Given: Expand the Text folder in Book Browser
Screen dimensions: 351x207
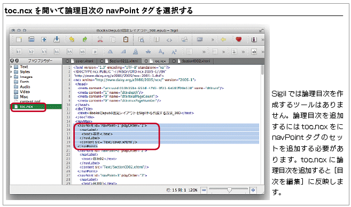Looking at the screenshot, I should pyautogui.click(x=11, y=67).
